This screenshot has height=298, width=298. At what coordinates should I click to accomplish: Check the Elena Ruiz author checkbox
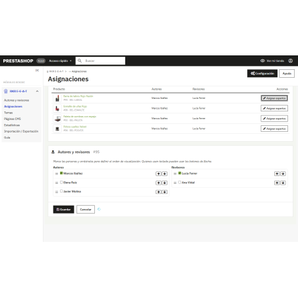pos(61,182)
